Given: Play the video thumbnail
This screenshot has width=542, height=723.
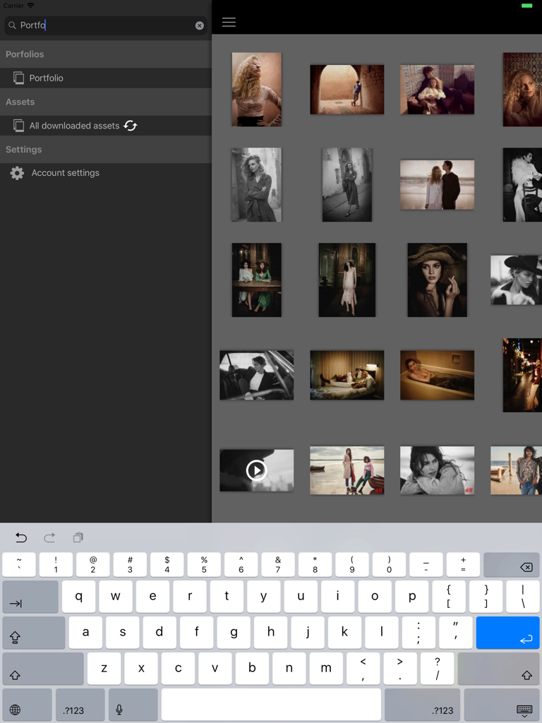Looking at the screenshot, I should (257, 470).
